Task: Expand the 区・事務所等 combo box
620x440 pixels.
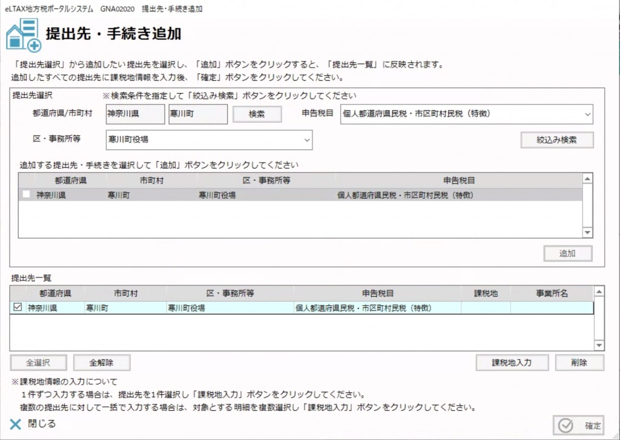Action: pos(306,140)
